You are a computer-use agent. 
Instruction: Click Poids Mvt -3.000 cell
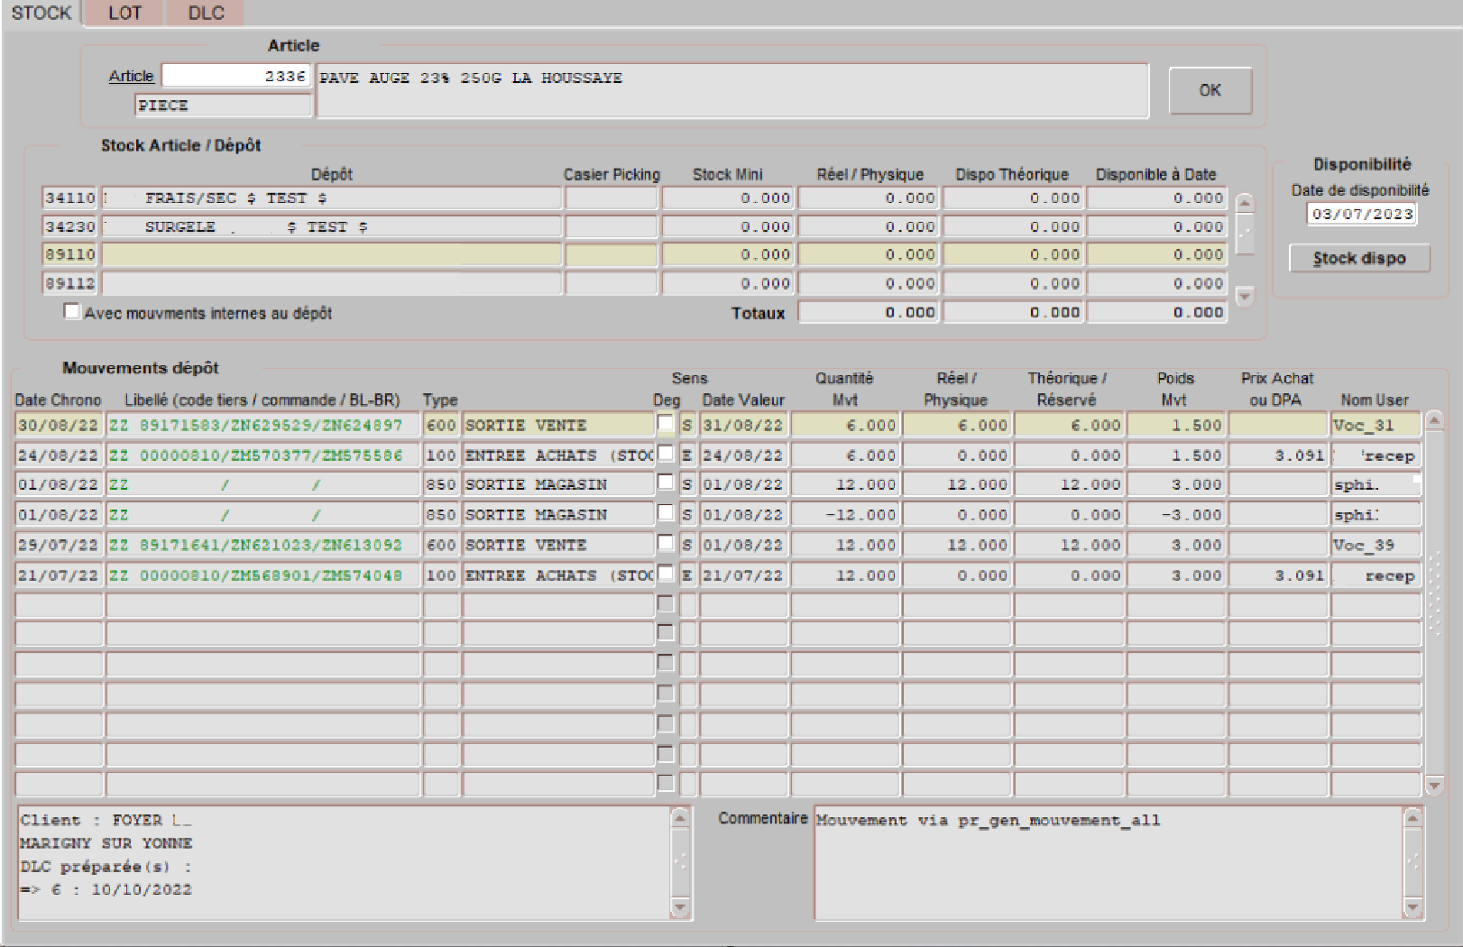(x=1176, y=515)
